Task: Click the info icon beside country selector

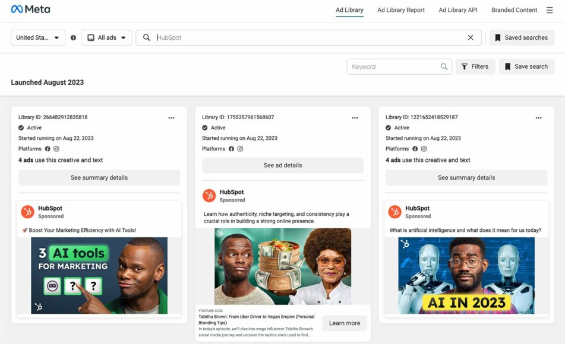Action: click(x=73, y=37)
